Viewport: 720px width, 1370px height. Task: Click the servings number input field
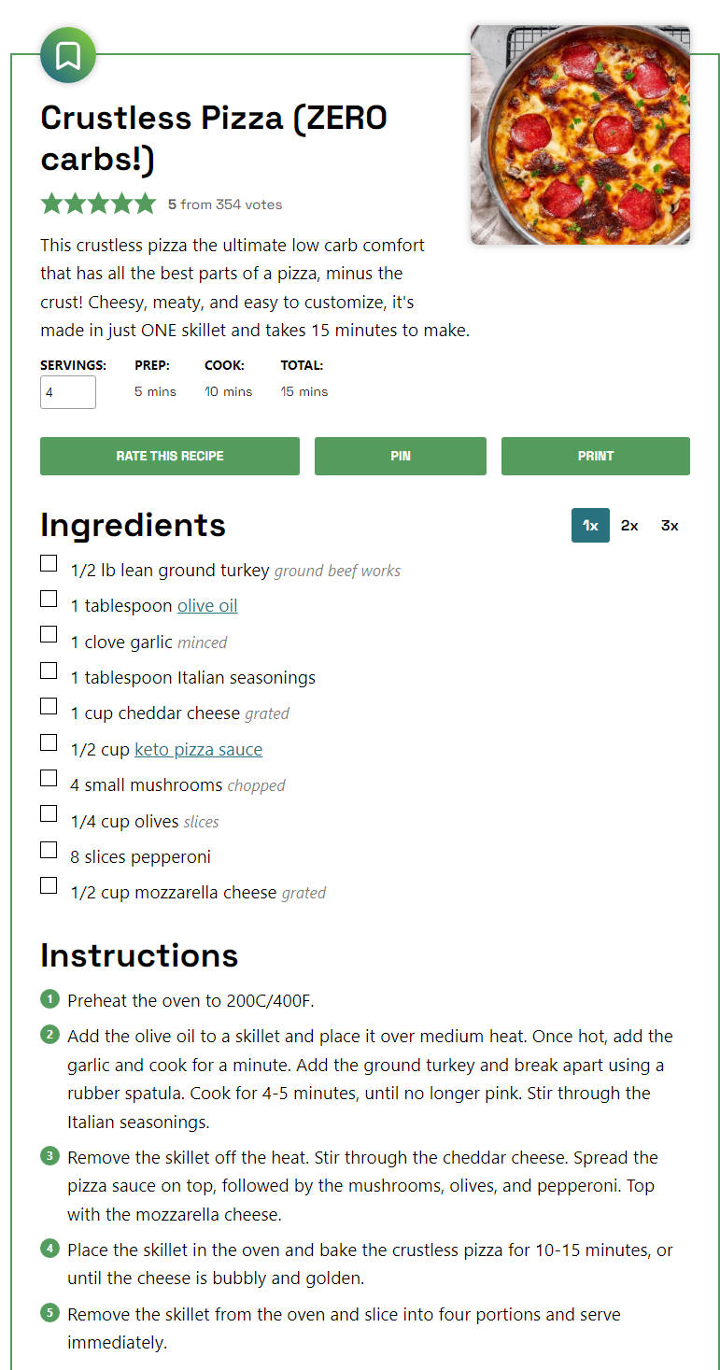click(68, 392)
